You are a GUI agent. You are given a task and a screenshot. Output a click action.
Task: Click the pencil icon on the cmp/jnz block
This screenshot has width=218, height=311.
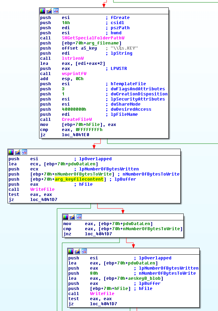[72, 217]
